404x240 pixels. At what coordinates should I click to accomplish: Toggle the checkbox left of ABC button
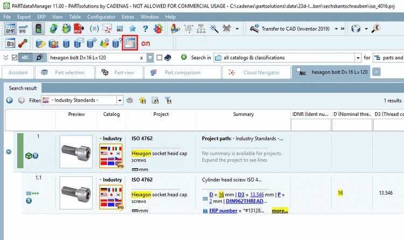15,58
